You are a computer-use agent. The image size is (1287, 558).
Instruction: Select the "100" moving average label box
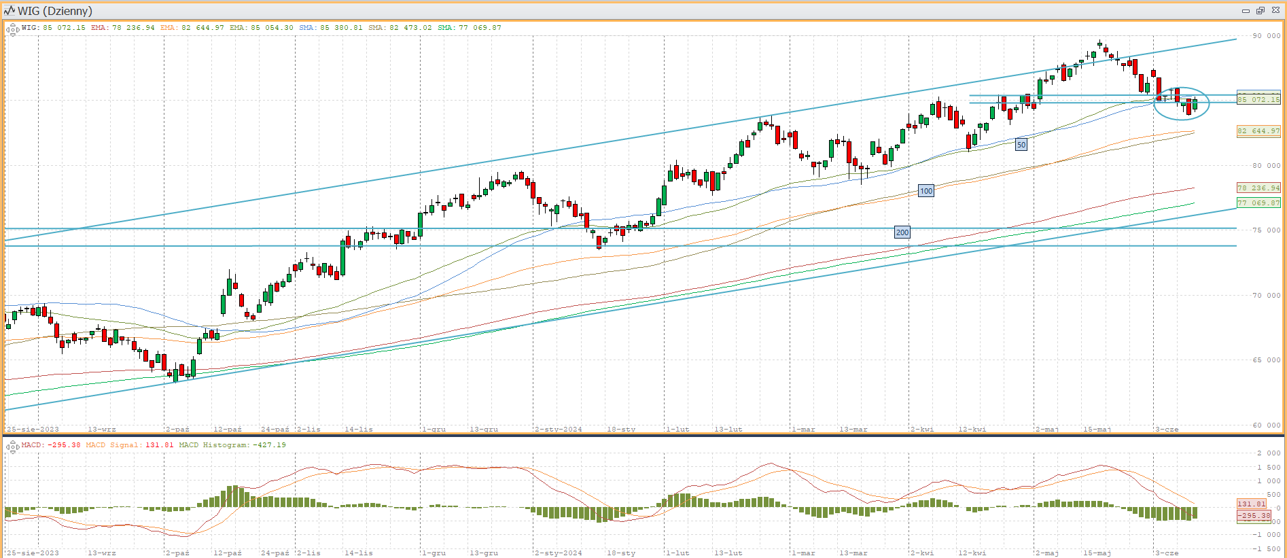[925, 191]
